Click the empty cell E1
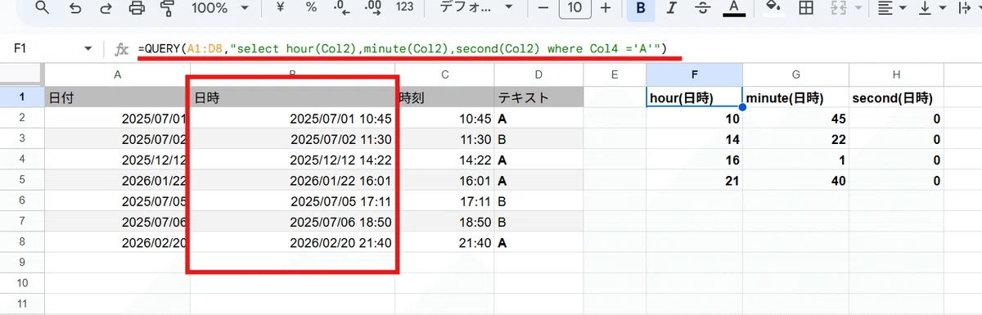Screen dimensions: 982x315 tap(614, 98)
